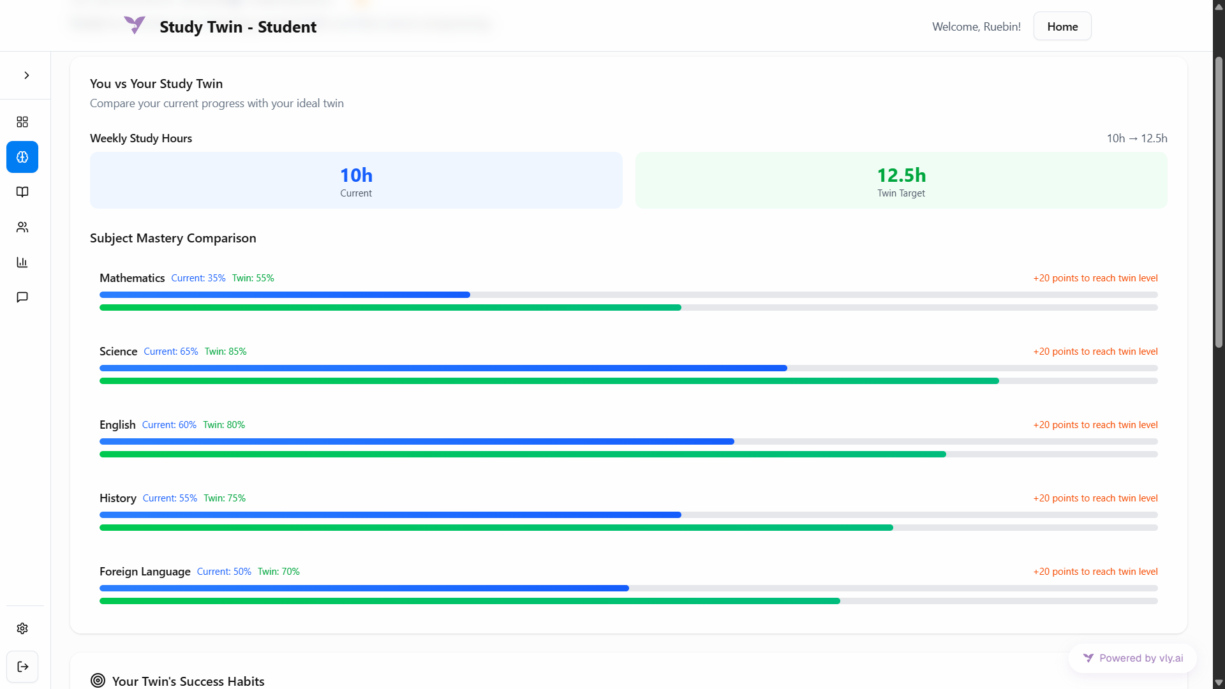Click the Mathematics current progress bar
1225x689 pixels.
click(285, 295)
